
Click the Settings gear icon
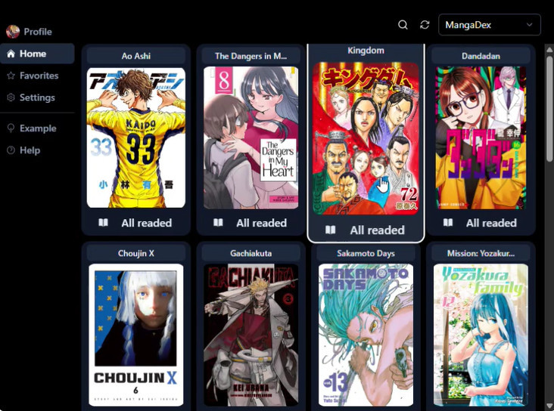click(x=11, y=97)
